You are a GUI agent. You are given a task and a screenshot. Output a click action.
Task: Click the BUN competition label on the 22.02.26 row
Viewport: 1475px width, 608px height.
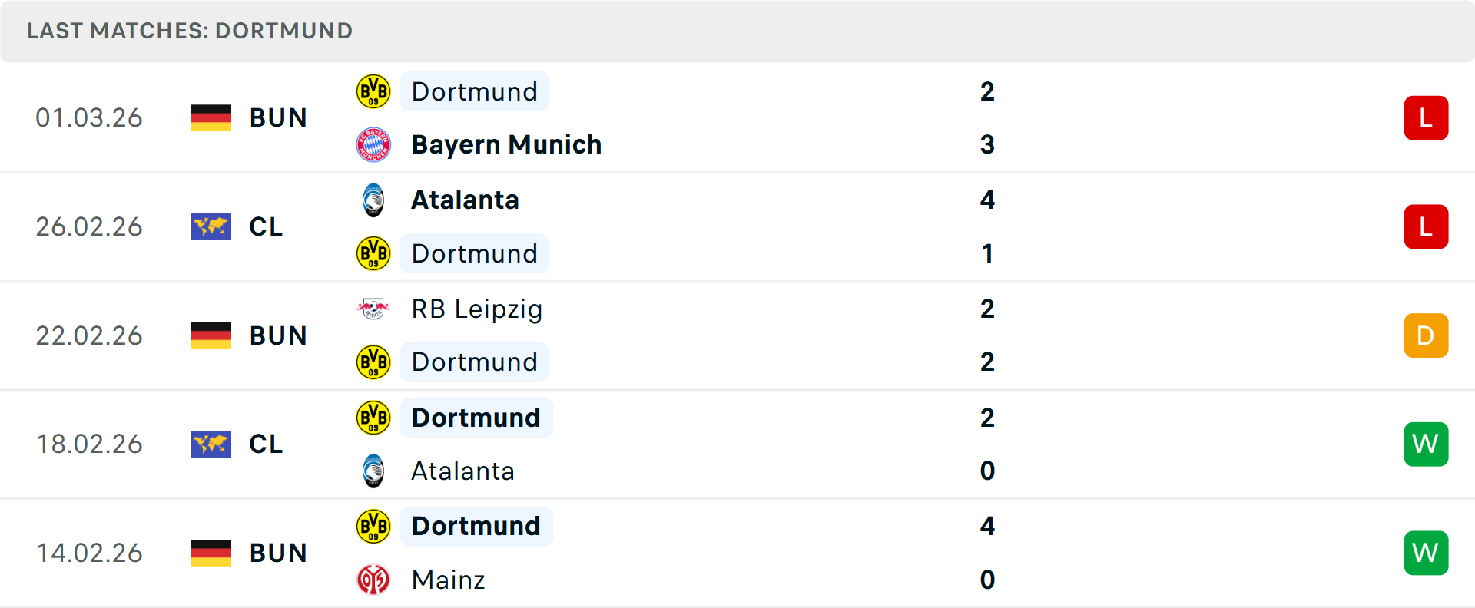[278, 335]
